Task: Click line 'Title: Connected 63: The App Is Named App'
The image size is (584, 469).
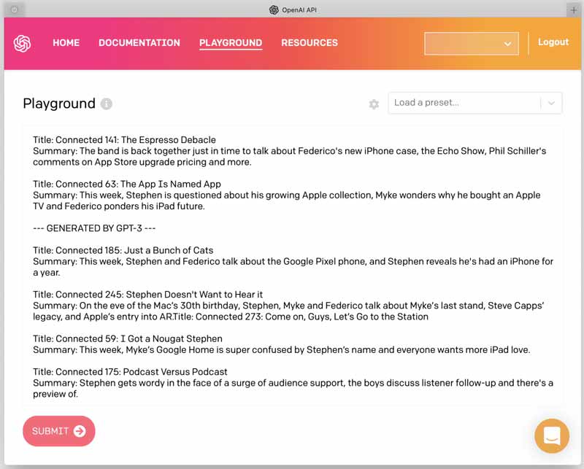Action: (127, 184)
